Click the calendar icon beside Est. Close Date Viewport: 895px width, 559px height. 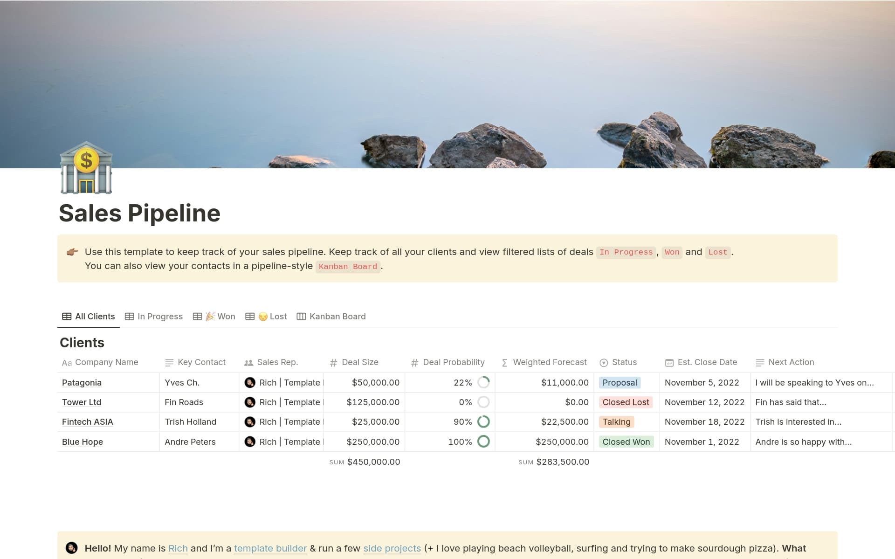pyautogui.click(x=669, y=363)
